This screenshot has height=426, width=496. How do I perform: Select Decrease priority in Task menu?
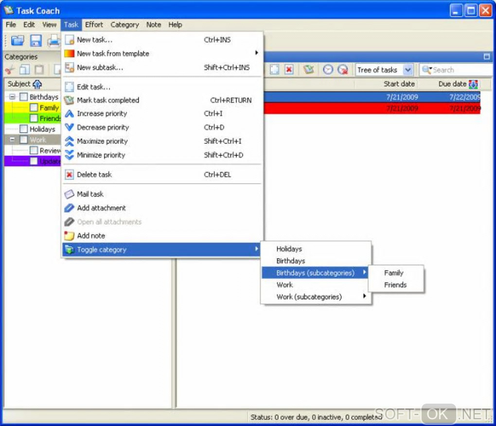pos(162,127)
